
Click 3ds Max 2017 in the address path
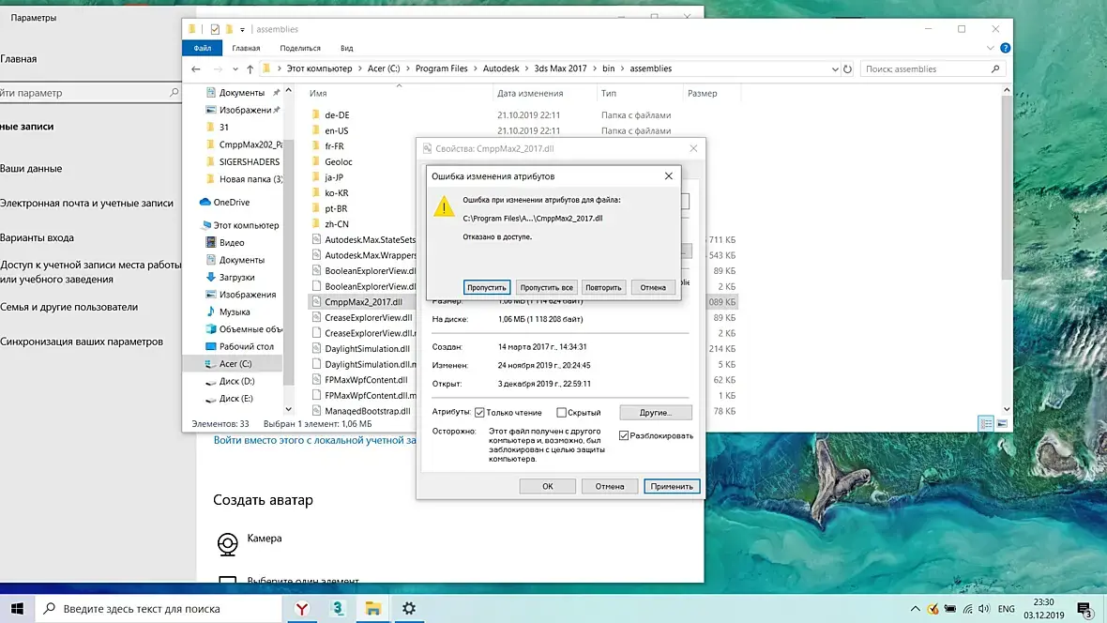tap(561, 68)
